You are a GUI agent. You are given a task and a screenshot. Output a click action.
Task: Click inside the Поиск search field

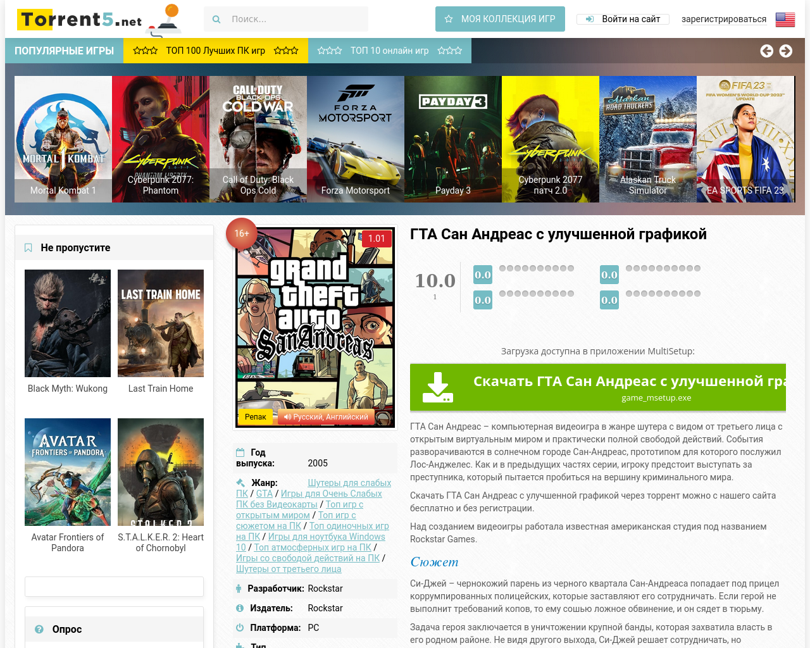pos(286,19)
